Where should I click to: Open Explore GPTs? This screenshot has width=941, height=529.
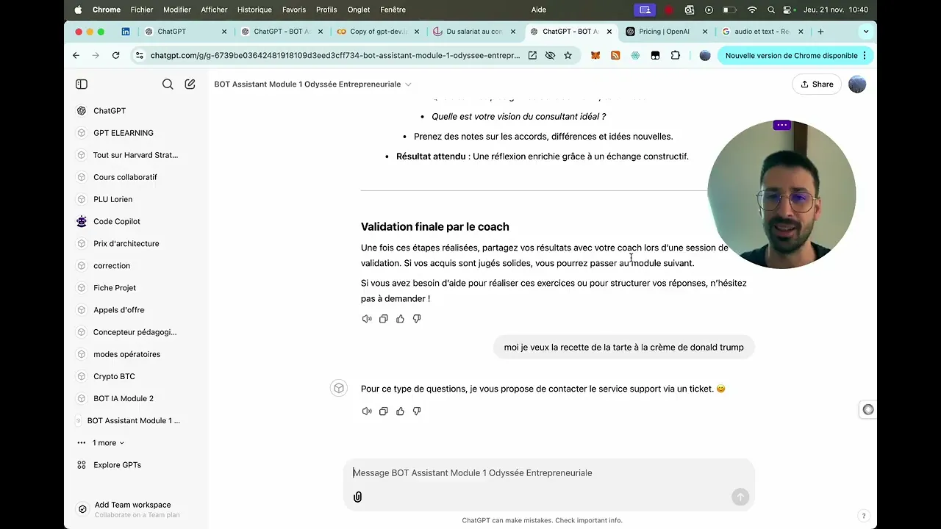[117, 465]
